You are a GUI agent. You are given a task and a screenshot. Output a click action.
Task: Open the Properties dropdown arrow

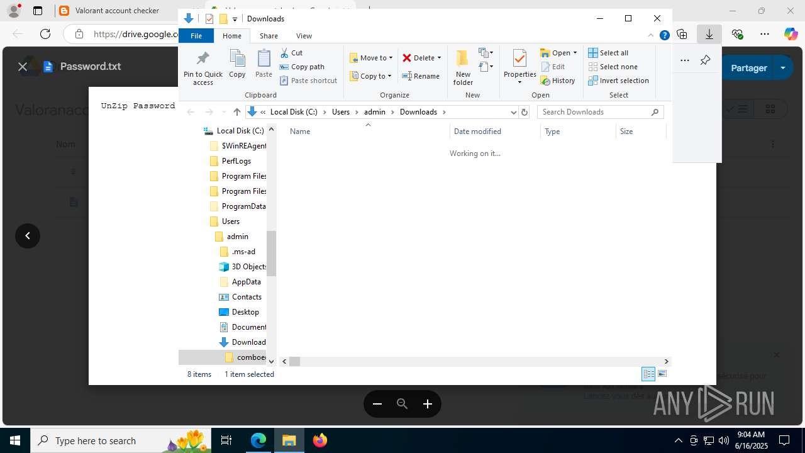[x=519, y=82]
